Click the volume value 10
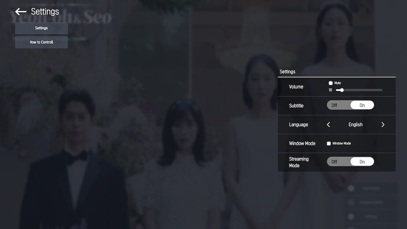Screen dimensions: 407x229 click(x=330, y=90)
